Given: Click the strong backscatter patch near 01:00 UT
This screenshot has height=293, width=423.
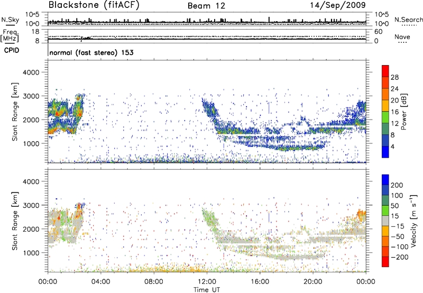Looking at the screenshot, I should pyautogui.click(x=60, y=112).
